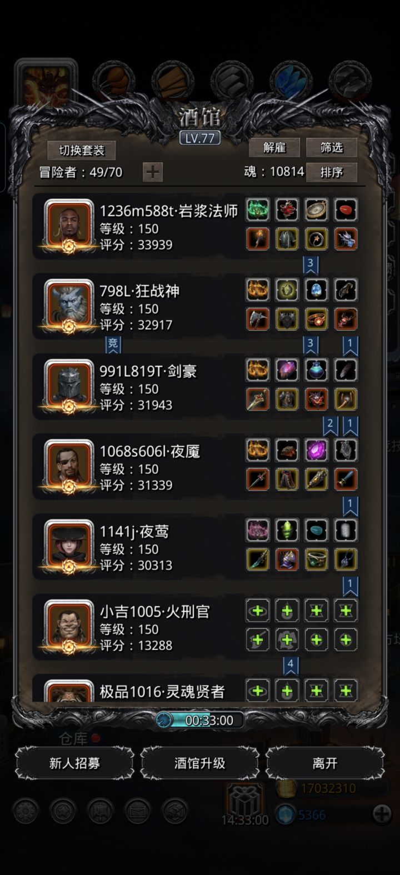Switch to the blue crystal tab at top
This screenshot has height=875, width=400.
point(291,81)
